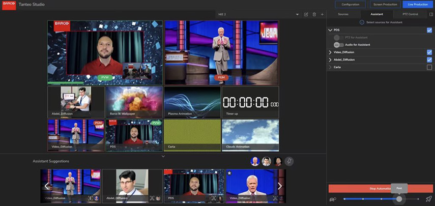Click the large PVW preview window
435x206 pixels.
105,53
